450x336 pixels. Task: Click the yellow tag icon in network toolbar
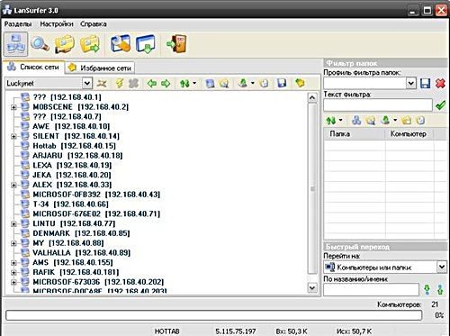300,83
